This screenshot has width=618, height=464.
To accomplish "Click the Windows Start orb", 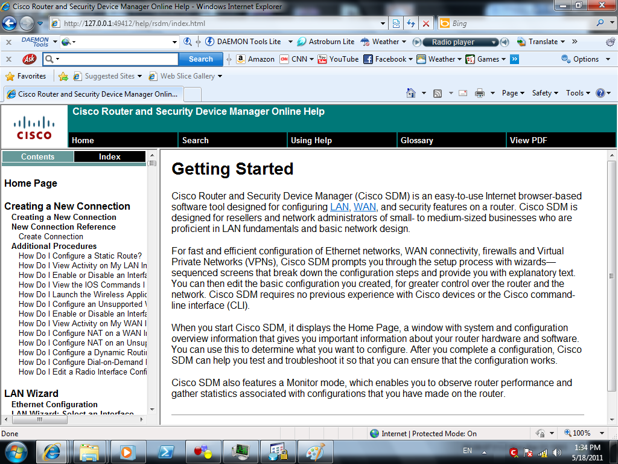I will click(16, 452).
